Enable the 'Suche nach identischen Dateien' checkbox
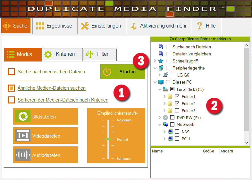This screenshot has width=252, height=180. [12, 72]
